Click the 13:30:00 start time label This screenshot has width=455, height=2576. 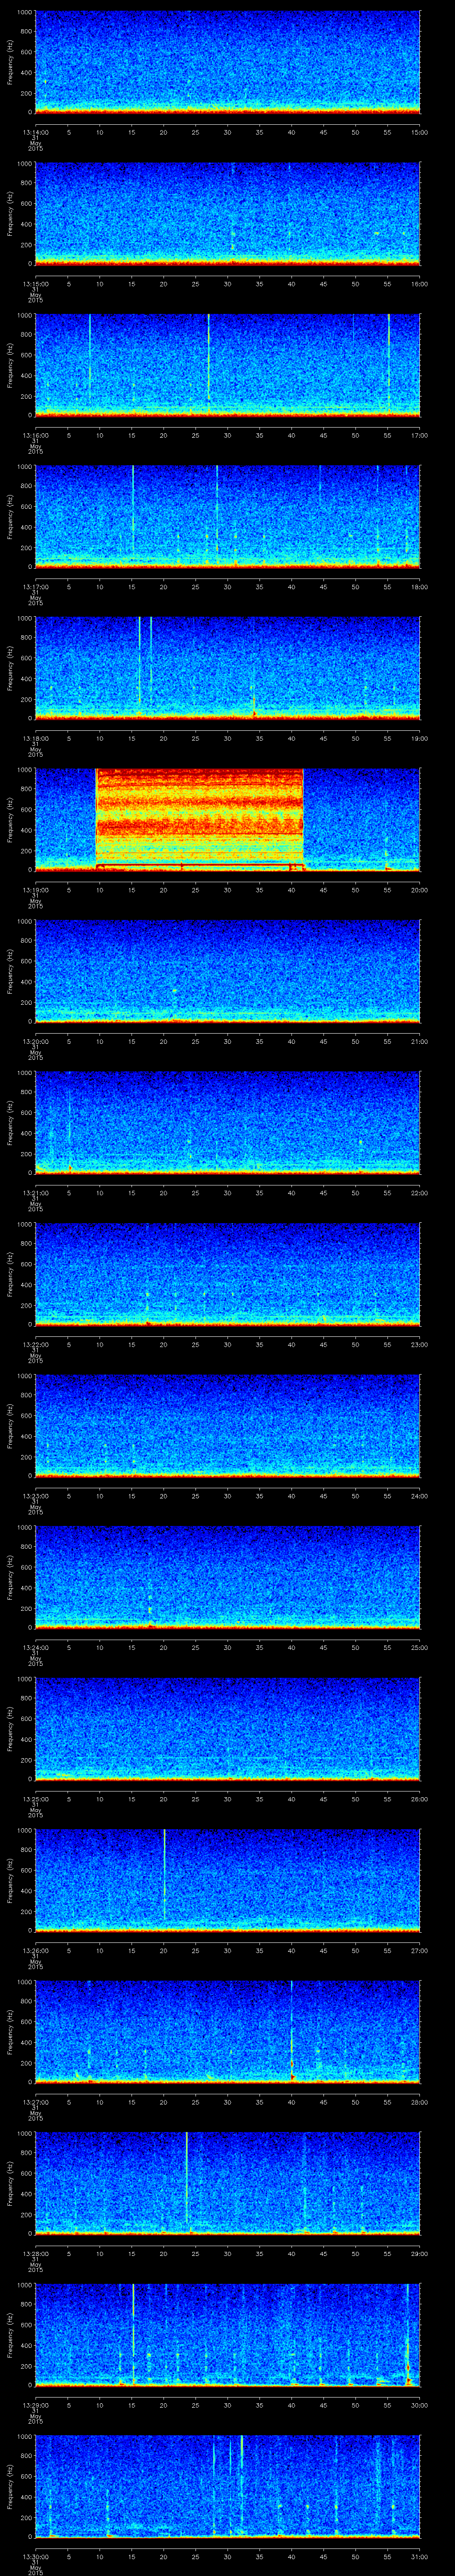point(35,2556)
